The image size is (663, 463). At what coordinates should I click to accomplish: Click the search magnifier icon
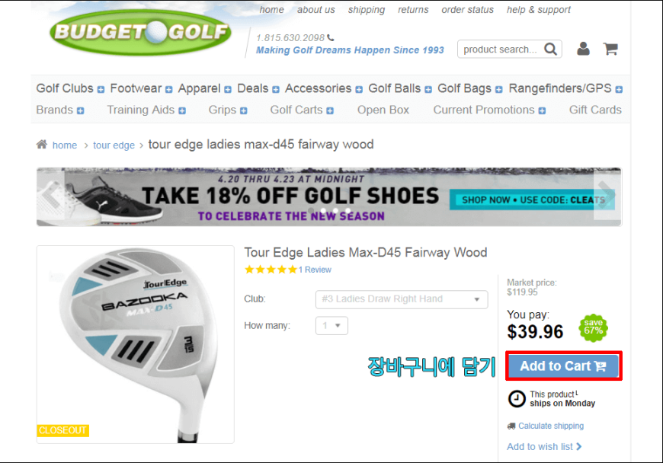[550, 49]
